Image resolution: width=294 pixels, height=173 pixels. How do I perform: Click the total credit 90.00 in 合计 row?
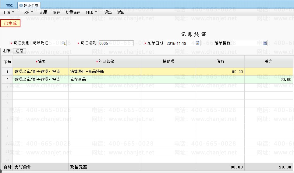(285, 167)
